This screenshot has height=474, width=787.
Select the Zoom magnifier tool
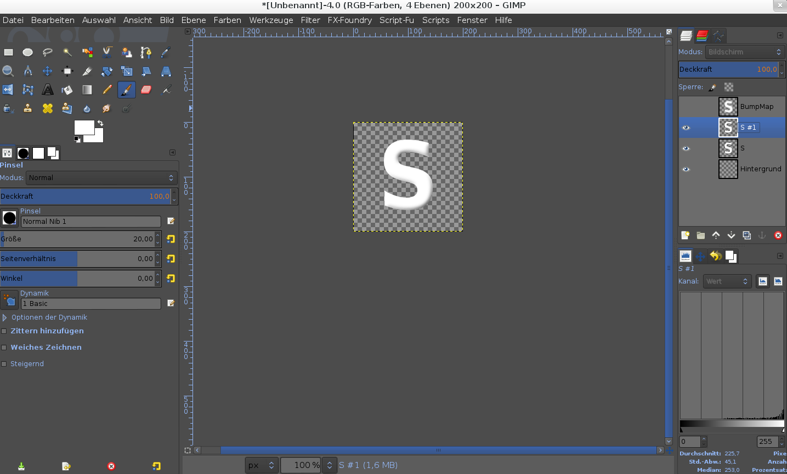[8, 71]
